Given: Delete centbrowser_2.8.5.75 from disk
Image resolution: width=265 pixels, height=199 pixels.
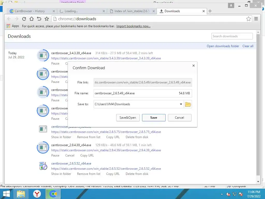Looking at the screenshot, I should click(x=137, y=137).
